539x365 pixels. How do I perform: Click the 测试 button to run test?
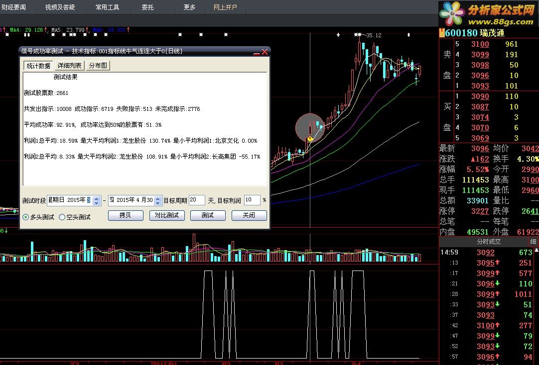[x=208, y=215]
